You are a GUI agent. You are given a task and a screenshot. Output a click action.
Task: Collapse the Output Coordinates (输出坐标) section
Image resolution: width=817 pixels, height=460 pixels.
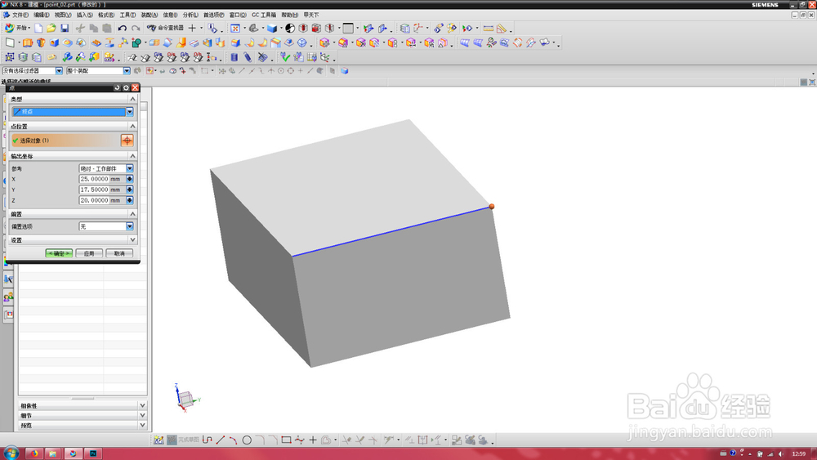[x=133, y=156]
